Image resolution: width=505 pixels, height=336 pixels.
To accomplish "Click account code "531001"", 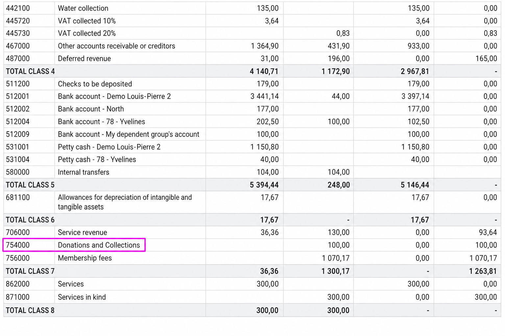I will tap(18, 147).
